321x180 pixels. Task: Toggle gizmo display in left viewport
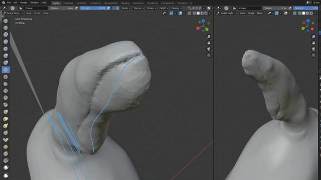click(172, 13)
